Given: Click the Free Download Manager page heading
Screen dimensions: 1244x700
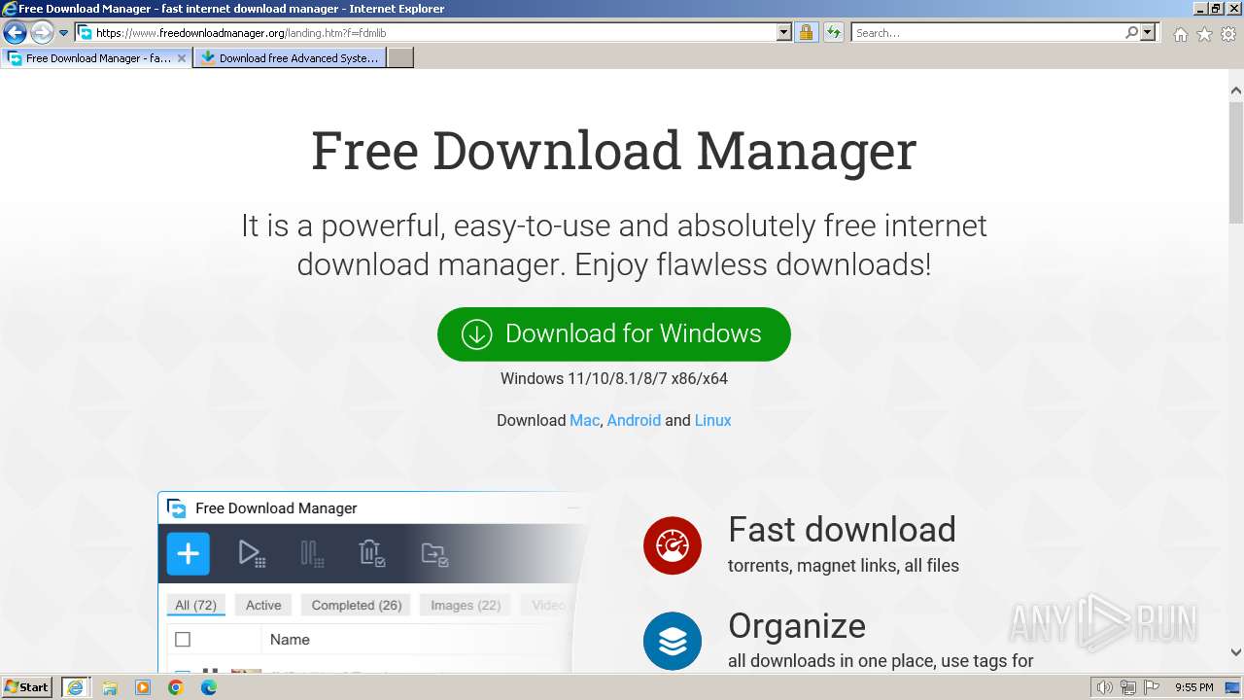Looking at the screenshot, I should 614,151.
